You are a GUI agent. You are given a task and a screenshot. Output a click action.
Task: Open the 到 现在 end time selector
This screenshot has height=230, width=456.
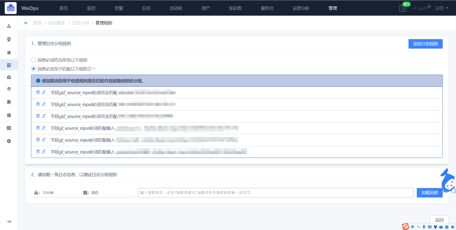(108, 193)
